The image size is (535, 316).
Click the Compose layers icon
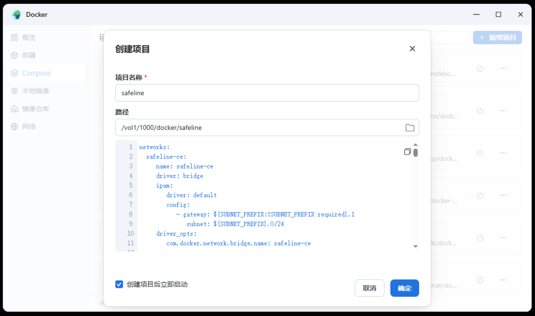click(x=14, y=73)
